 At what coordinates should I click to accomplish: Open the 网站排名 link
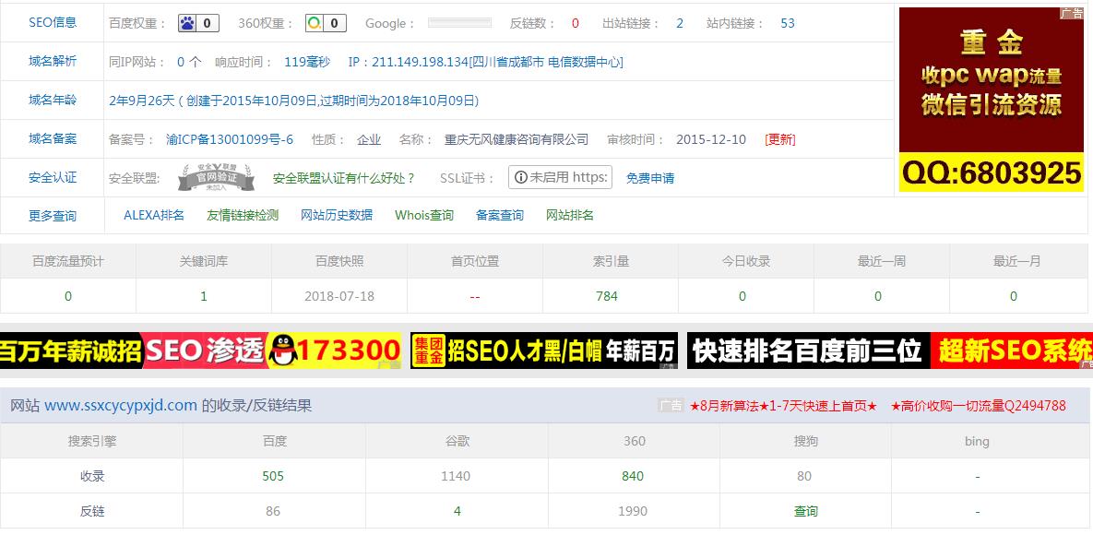[569, 215]
